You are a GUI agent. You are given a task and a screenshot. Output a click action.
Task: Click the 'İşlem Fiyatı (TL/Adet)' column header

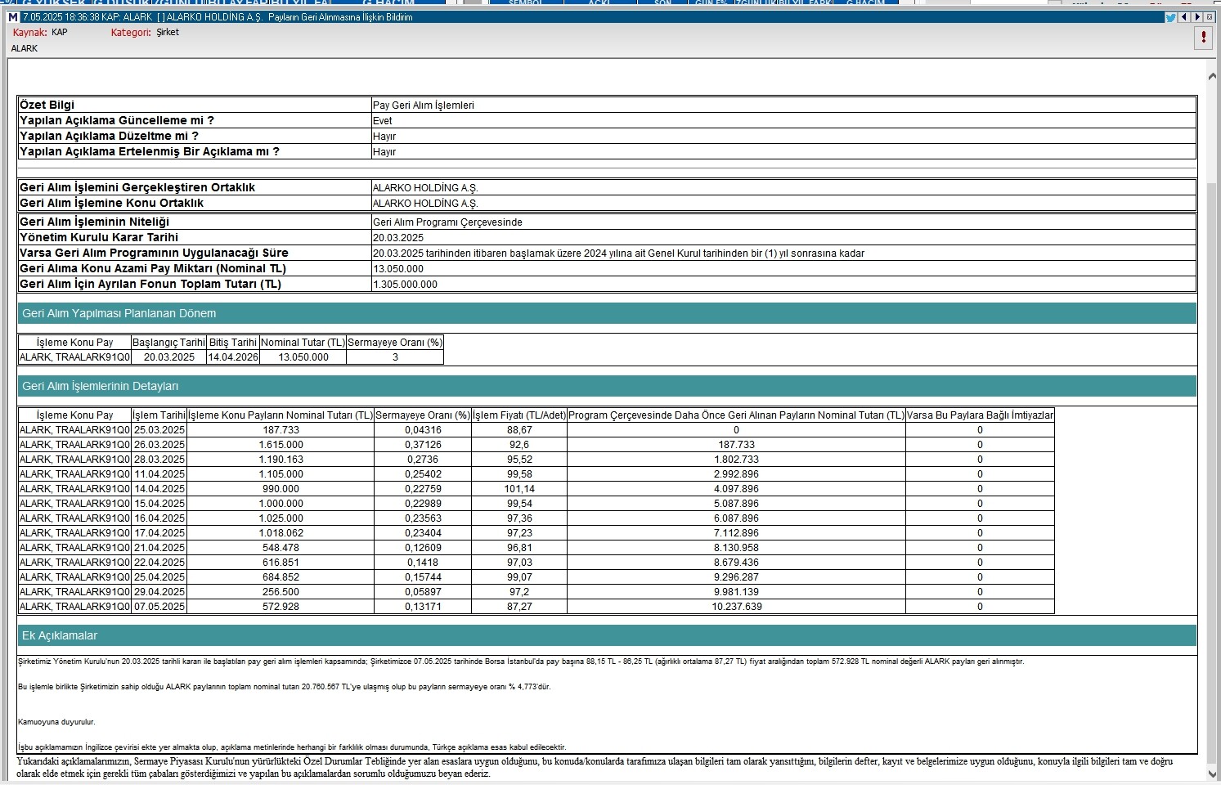pos(519,415)
